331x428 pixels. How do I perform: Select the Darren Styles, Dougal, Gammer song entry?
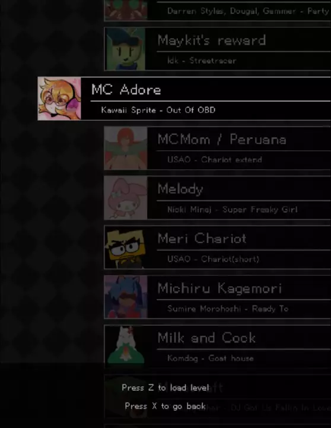217,10
